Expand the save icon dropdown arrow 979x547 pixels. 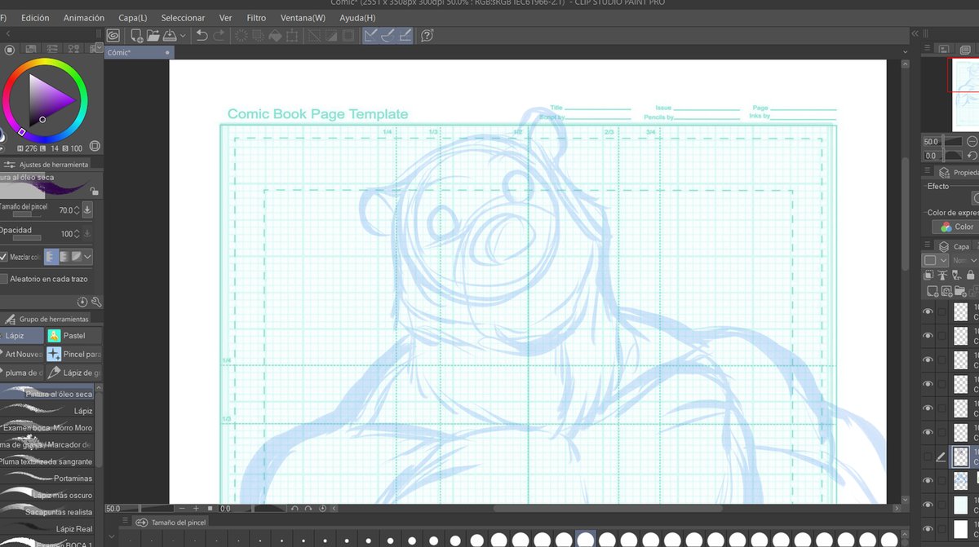(183, 36)
